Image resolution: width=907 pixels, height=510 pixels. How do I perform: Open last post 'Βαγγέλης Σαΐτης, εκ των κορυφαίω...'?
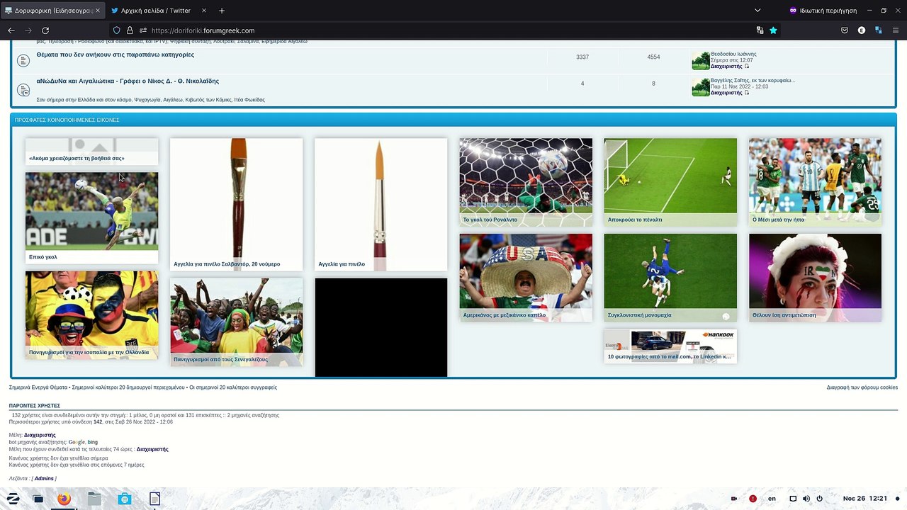coord(753,81)
